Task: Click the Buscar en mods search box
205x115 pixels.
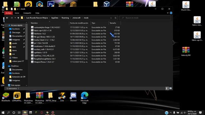Action: coord(145,18)
